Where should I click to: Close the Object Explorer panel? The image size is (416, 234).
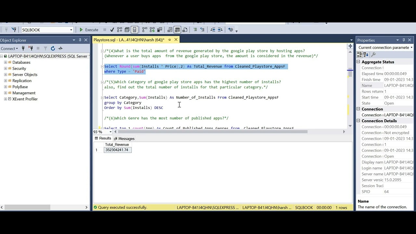click(86, 40)
